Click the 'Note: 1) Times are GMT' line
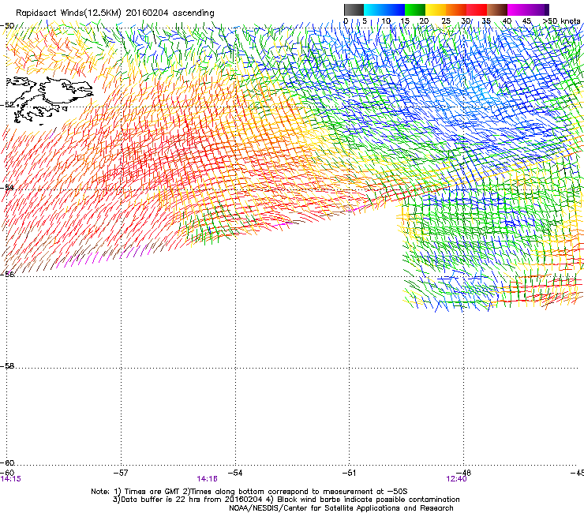 pyautogui.click(x=249, y=492)
